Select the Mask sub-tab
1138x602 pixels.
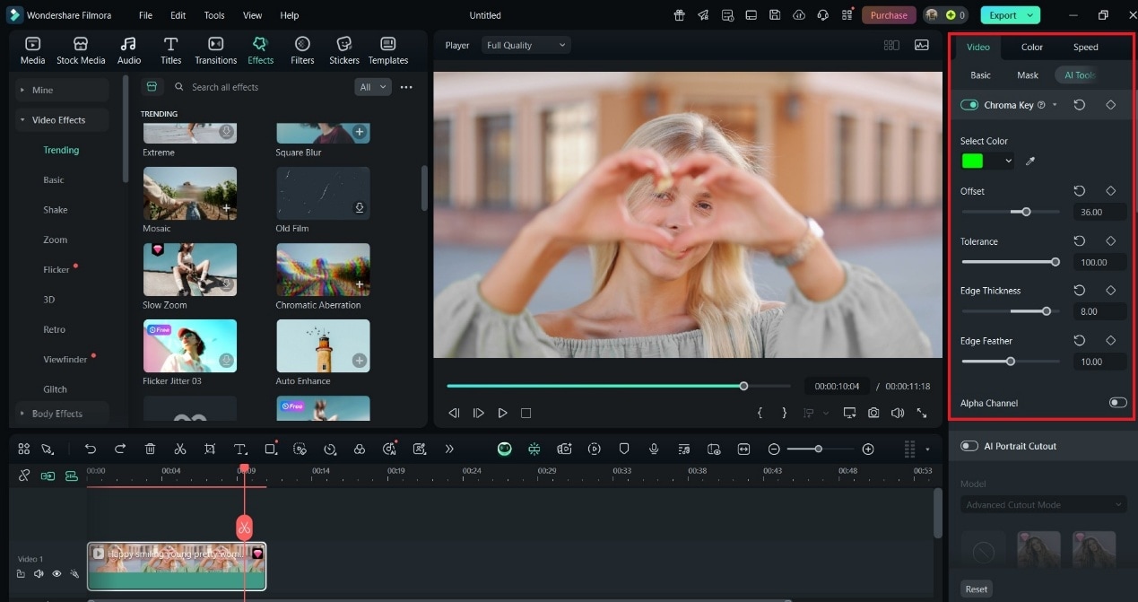pos(1028,75)
